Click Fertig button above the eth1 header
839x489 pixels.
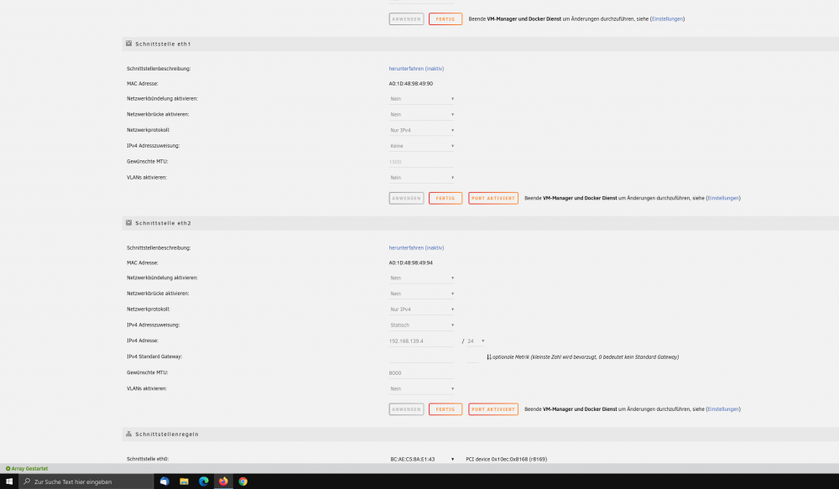pos(446,18)
